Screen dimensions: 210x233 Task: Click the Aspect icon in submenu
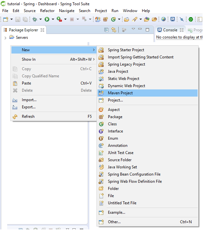[x=101, y=110]
